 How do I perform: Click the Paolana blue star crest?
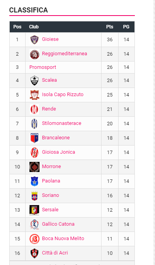point(34,181)
